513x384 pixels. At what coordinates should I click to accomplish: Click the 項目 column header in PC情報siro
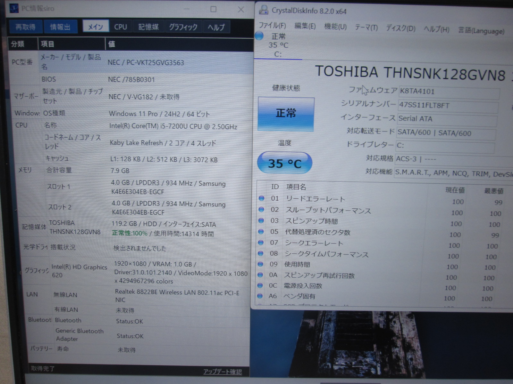coord(72,44)
